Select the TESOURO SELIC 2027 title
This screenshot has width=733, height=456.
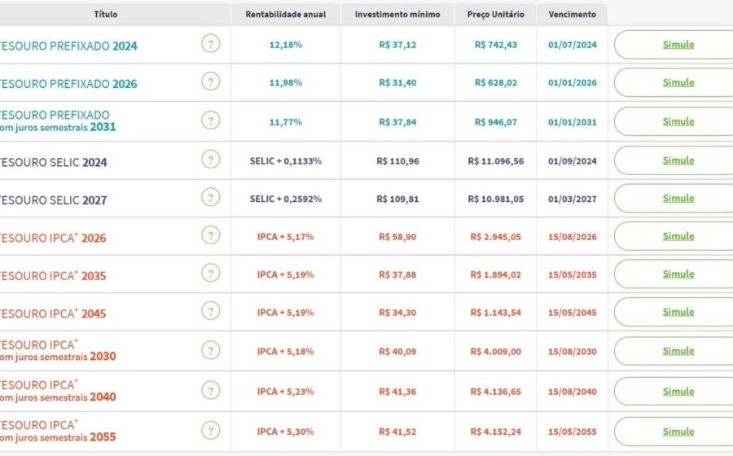click(x=53, y=200)
